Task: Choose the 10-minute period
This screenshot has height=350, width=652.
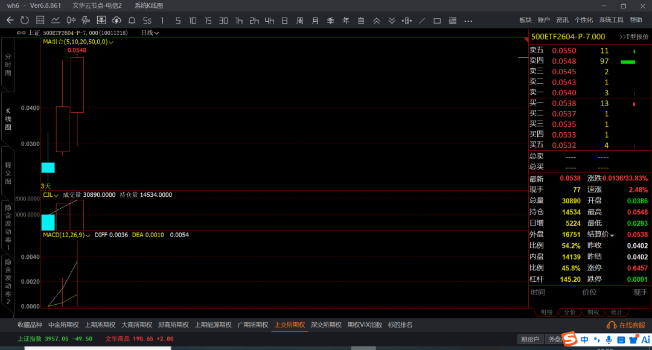Action: (x=193, y=21)
